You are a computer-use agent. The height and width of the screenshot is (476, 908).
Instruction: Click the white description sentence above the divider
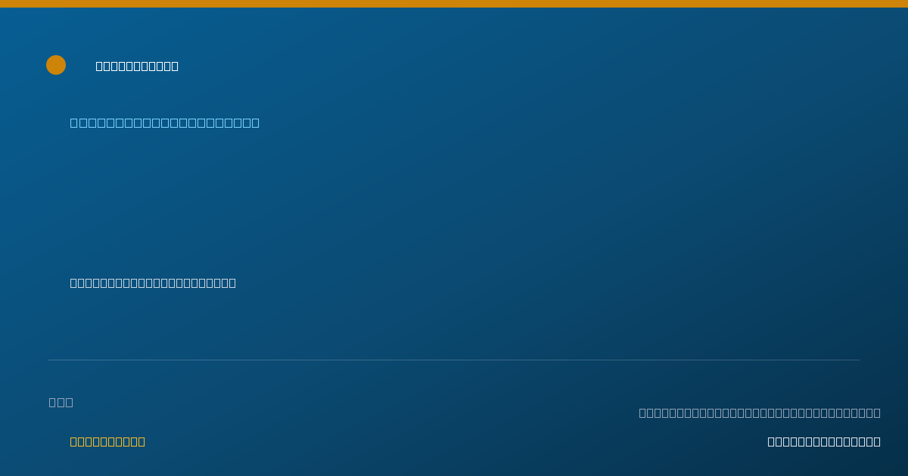point(153,283)
